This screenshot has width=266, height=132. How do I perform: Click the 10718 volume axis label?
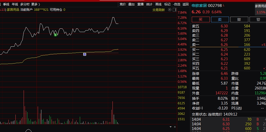pyautogui.click(x=182, y=87)
